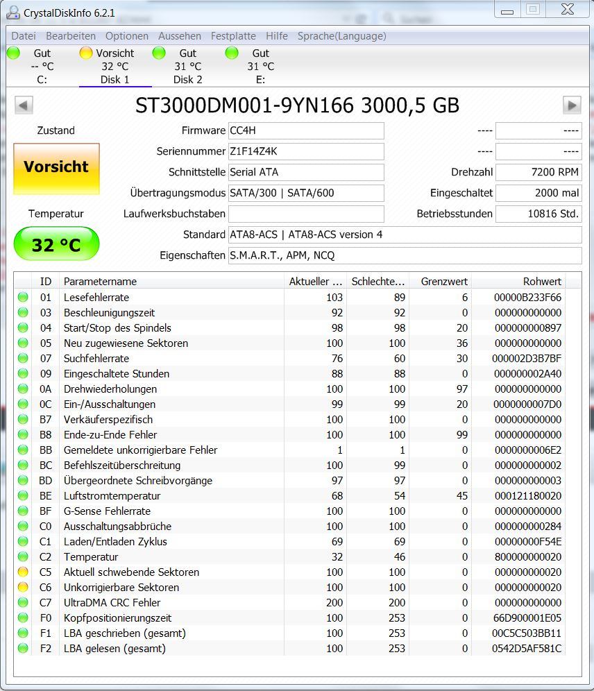
Task: Click the Aktueller column header
Action: 315,281
